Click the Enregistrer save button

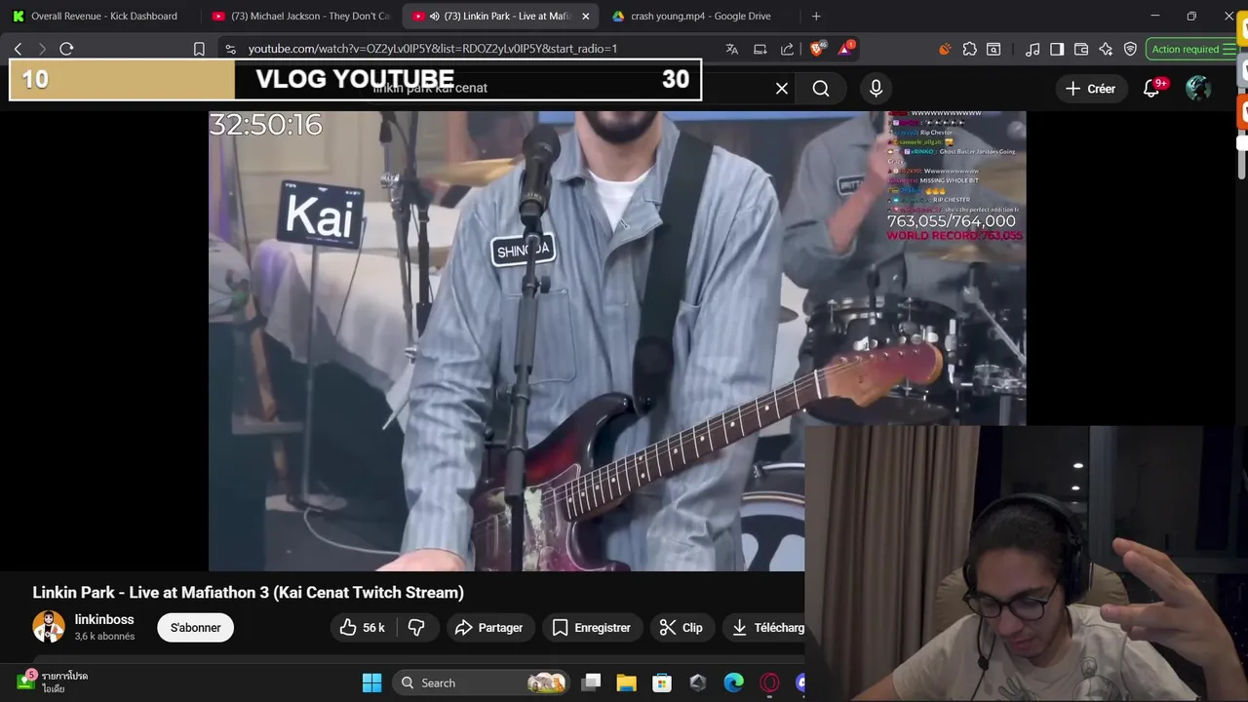592,628
